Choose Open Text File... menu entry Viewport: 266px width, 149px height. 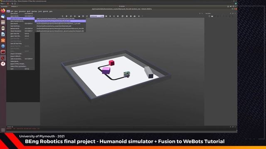coord(21,36)
